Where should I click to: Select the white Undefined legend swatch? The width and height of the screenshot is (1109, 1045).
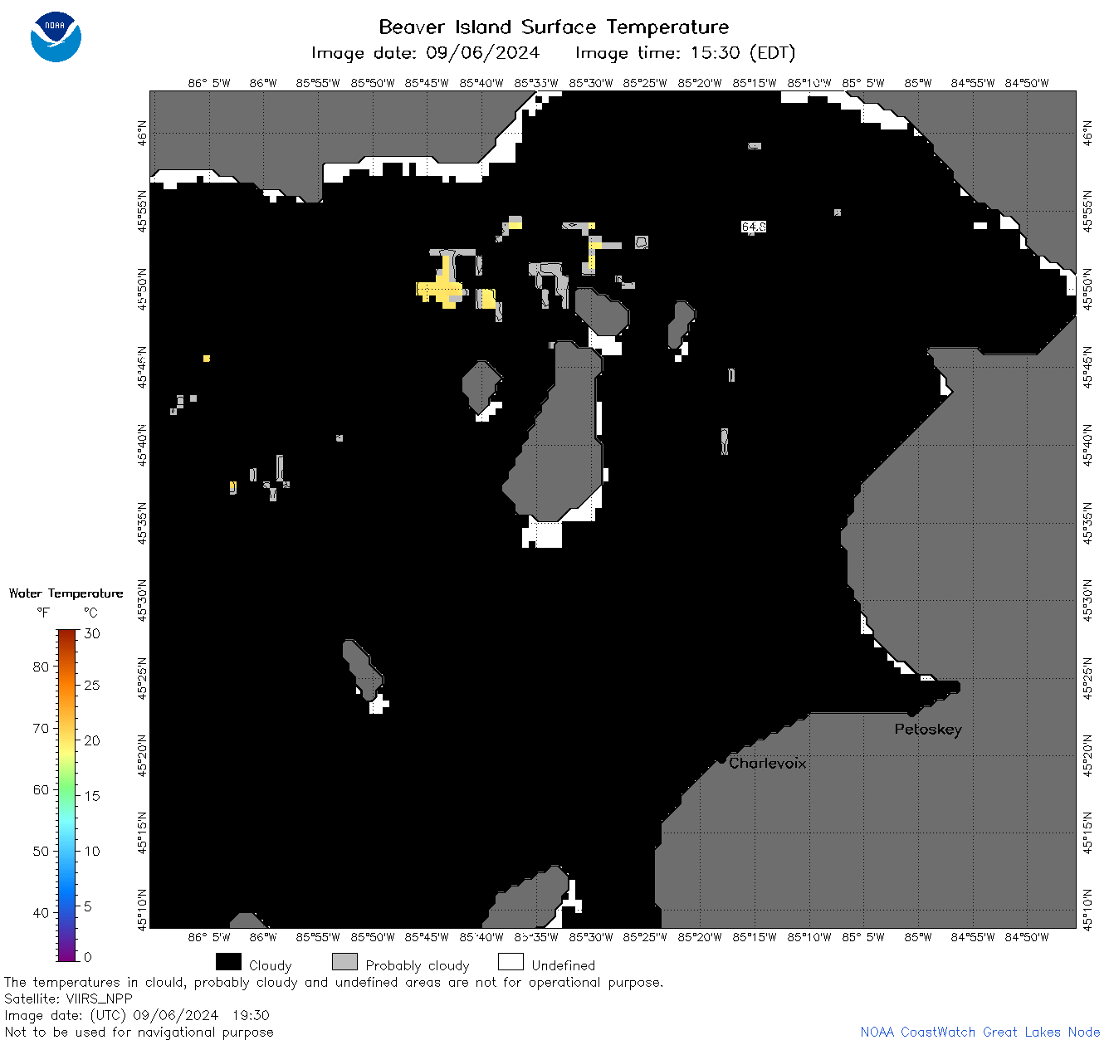coord(511,962)
